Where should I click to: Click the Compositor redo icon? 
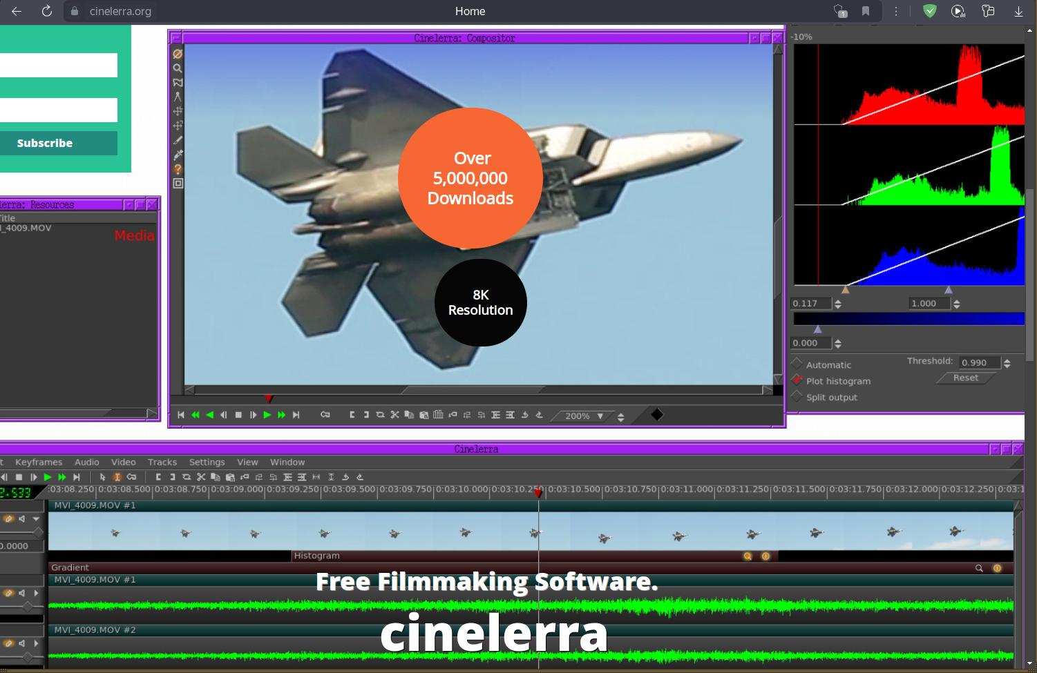(x=539, y=415)
